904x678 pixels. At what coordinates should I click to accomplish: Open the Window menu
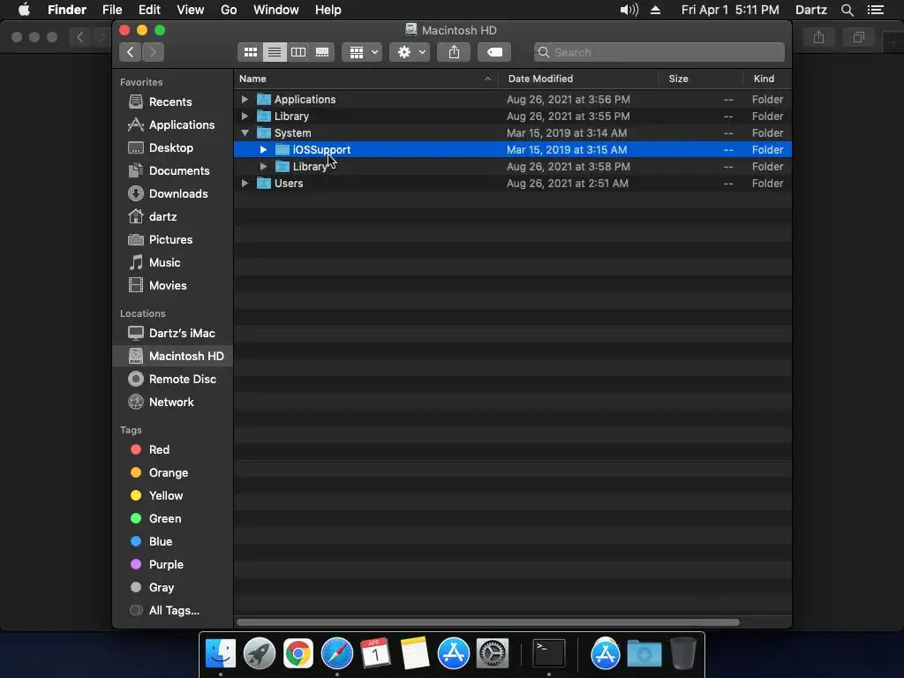[x=275, y=10]
